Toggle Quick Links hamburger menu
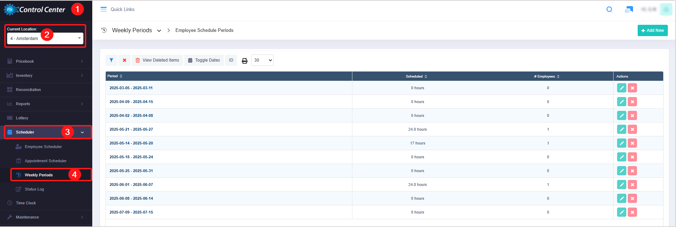This screenshot has height=227, width=676. click(104, 10)
